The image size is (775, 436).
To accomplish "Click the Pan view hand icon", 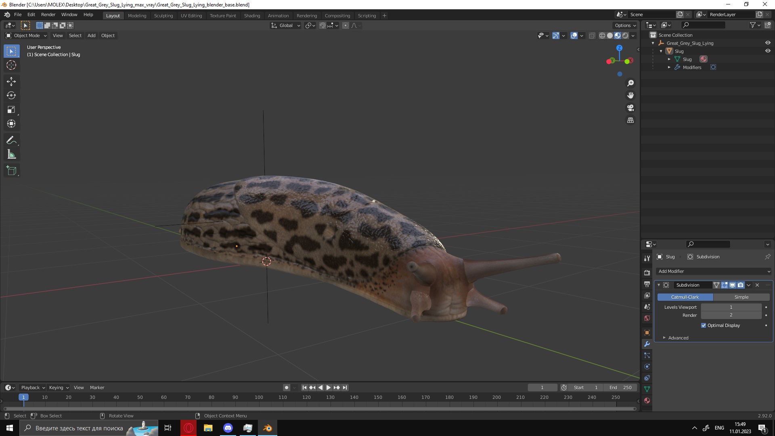I will [630, 95].
